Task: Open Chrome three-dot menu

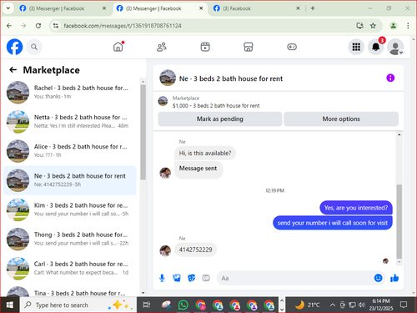Action: 408,26
